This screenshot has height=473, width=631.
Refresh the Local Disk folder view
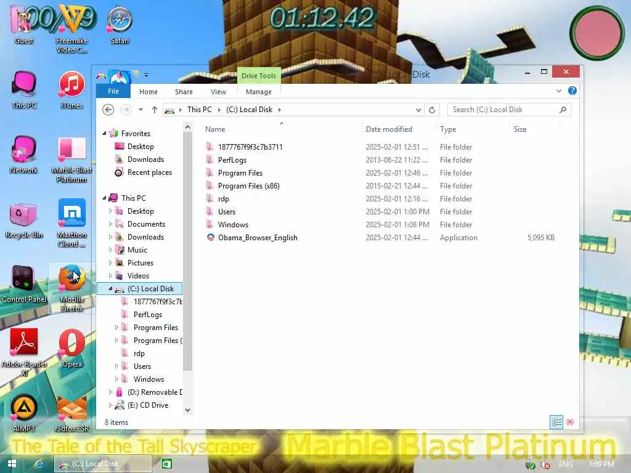pos(432,110)
